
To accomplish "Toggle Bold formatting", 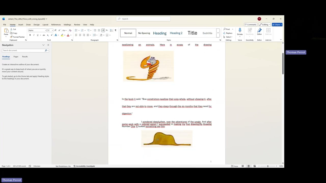I will point(30,35).
